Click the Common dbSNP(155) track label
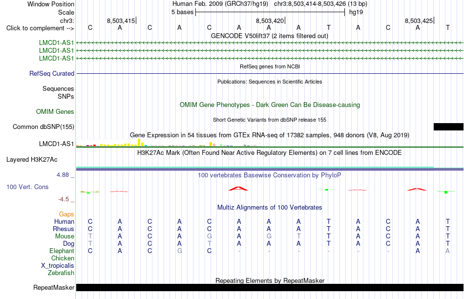Viewport: 464px width, 299px height. click(43, 127)
